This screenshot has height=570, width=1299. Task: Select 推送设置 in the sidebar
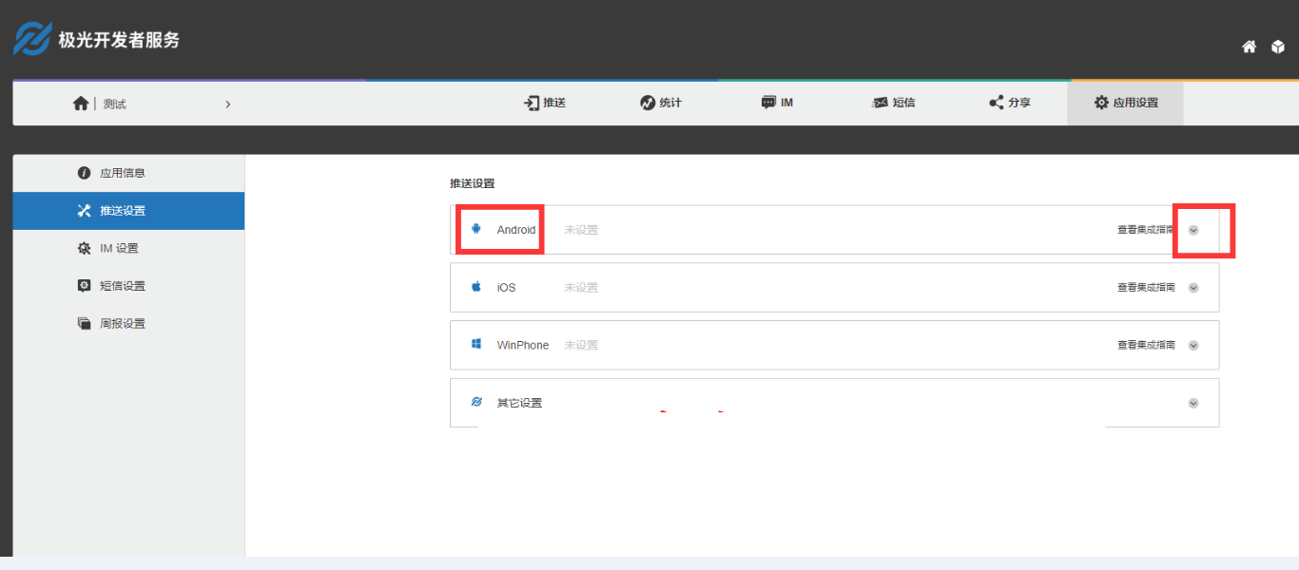tap(128, 211)
